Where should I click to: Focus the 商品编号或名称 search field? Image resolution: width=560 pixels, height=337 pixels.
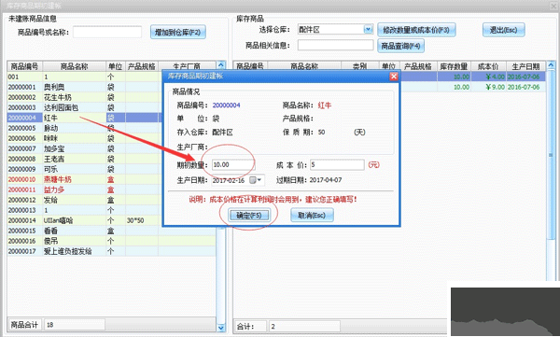(x=107, y=32)
